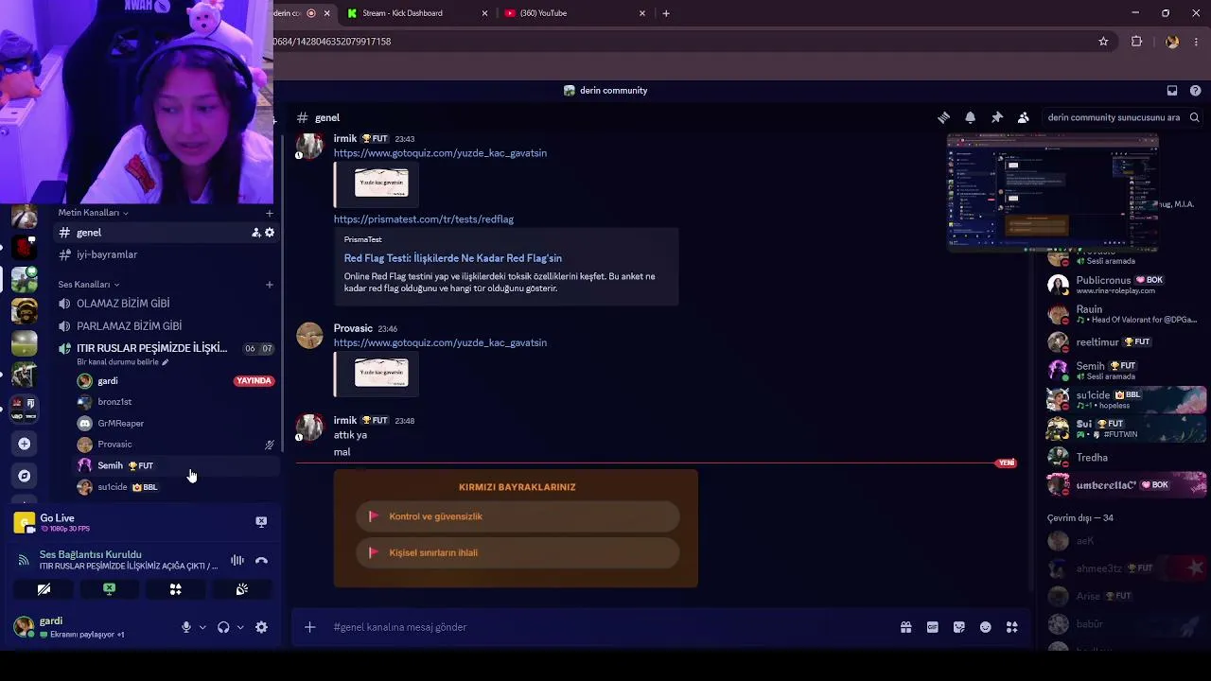This screenshot has height=681, width=1211.
Task: Disconnect from voice with the hang-up icon
Action: pos(261,560)
